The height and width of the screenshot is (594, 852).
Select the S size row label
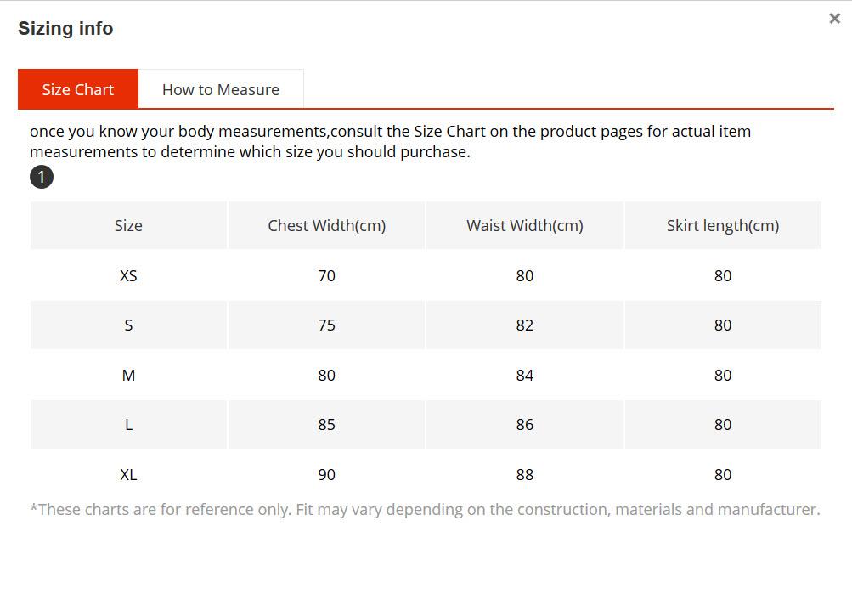click(x=128, y=325)
